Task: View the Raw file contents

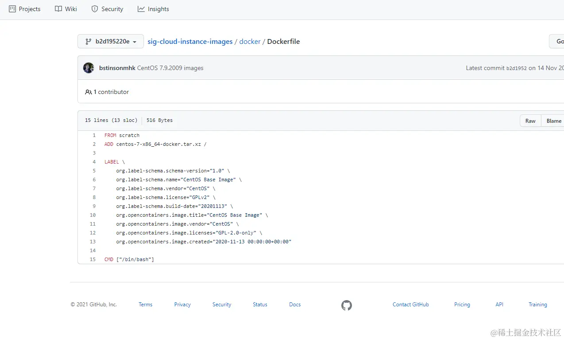Action: click(x=530, y=121)
